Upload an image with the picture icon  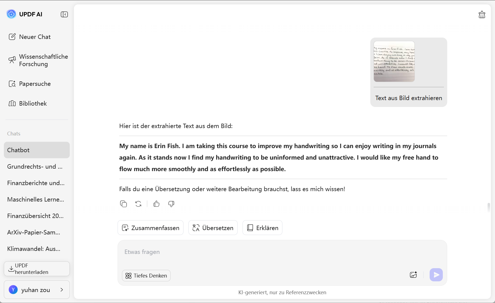(x=413, y=275)
